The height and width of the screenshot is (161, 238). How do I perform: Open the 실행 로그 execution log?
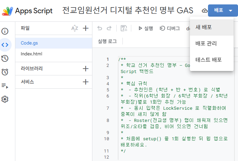click(107, 41)
